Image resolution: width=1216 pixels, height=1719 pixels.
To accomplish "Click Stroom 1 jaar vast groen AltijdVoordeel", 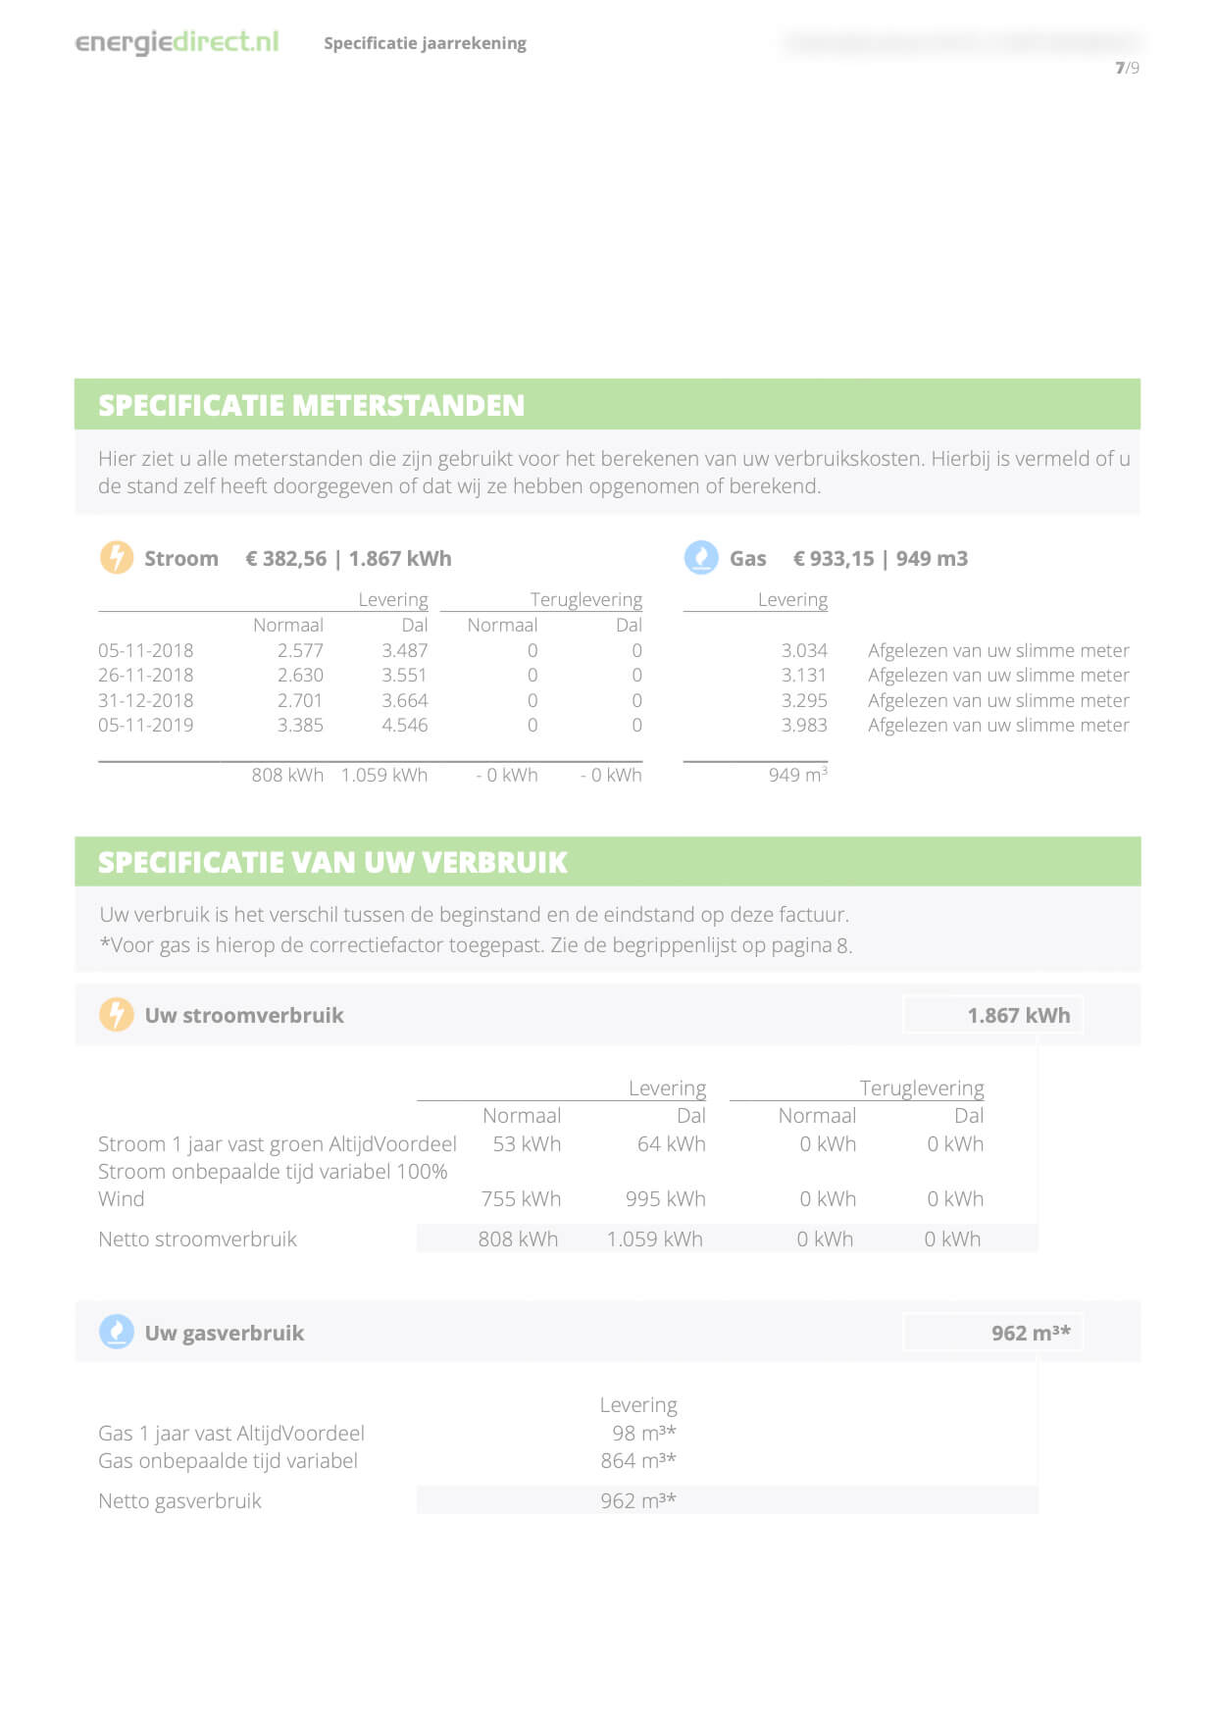I will point(277,1143).
